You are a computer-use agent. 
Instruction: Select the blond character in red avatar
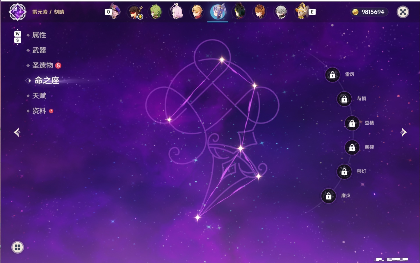197,12
